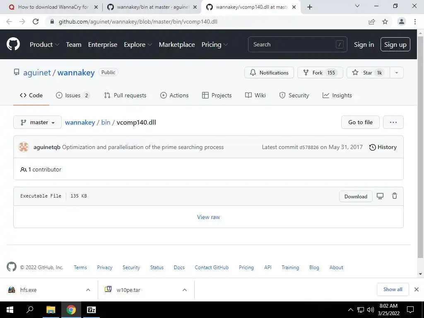Focus the GitHub search field
This screenshot has width=424, height=318.
[297, 44]
